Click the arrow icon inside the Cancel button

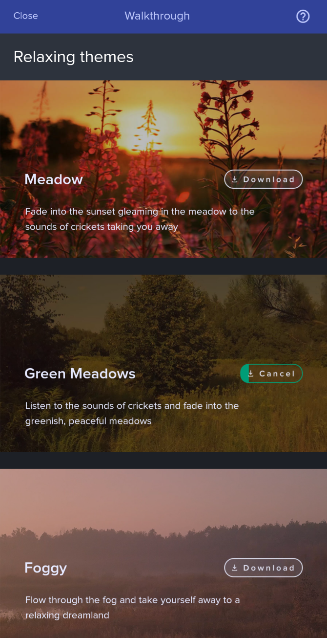251,374
